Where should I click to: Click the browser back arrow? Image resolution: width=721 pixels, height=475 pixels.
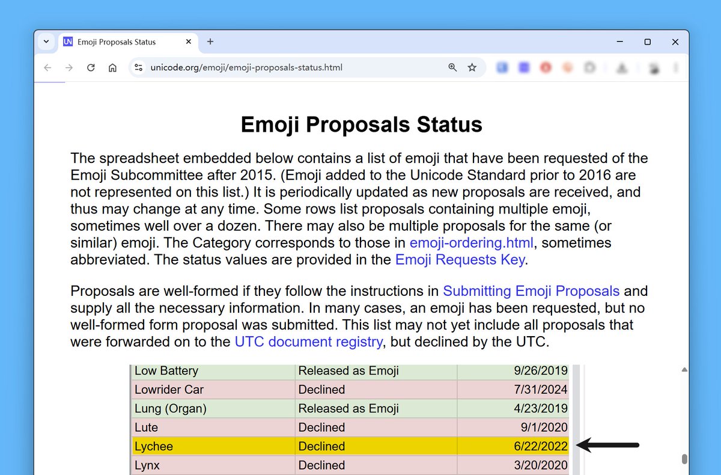tap(47, 67)
